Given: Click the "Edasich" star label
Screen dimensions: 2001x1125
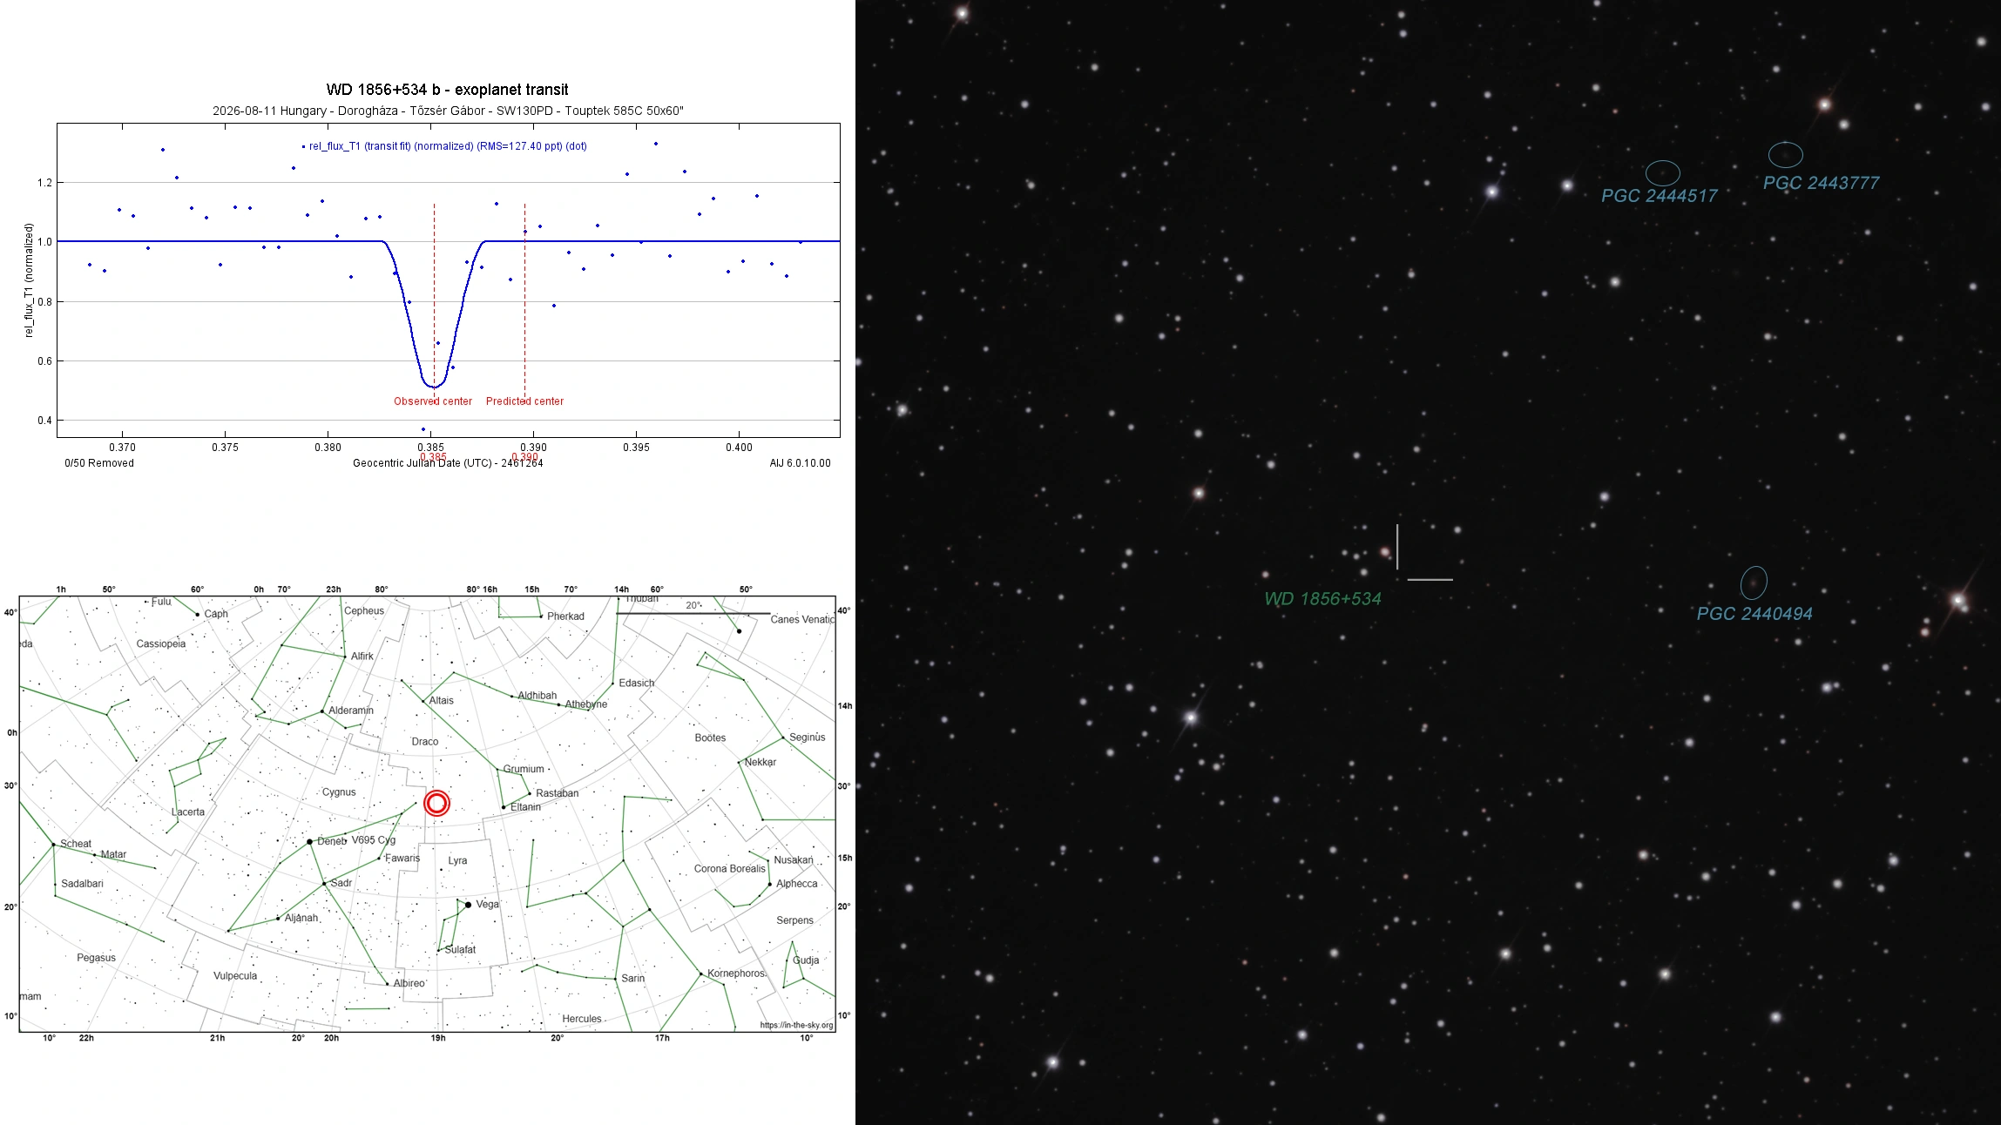Looking at the screenshot, I should click(x=637, y=684).
